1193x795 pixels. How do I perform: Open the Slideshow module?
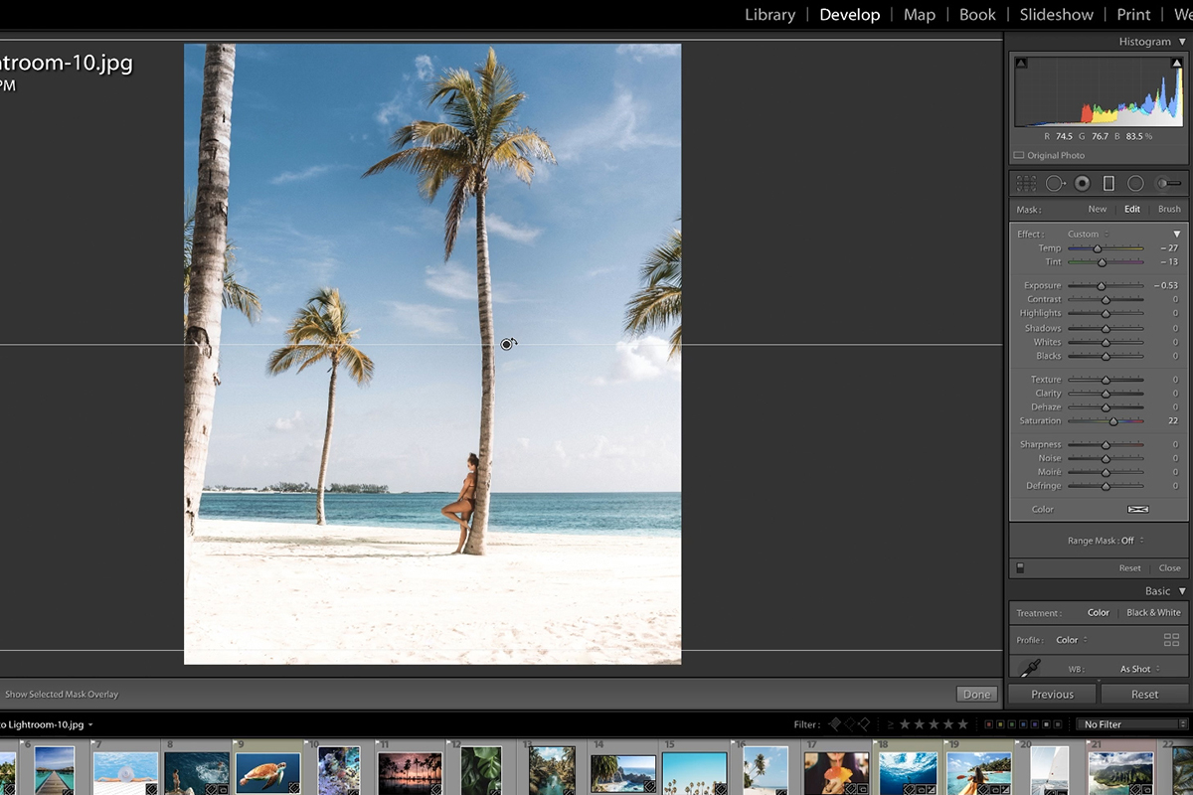1056,15
